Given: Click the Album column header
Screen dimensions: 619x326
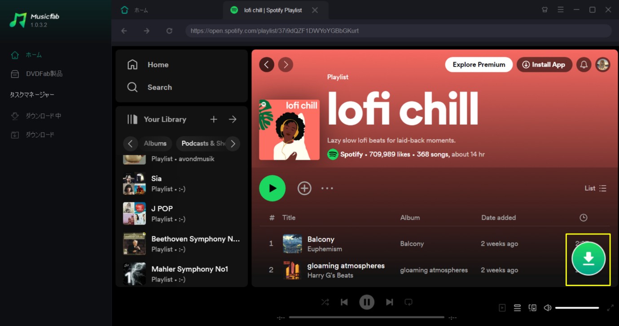Looking at the screenshot, I should coord(410,217).
